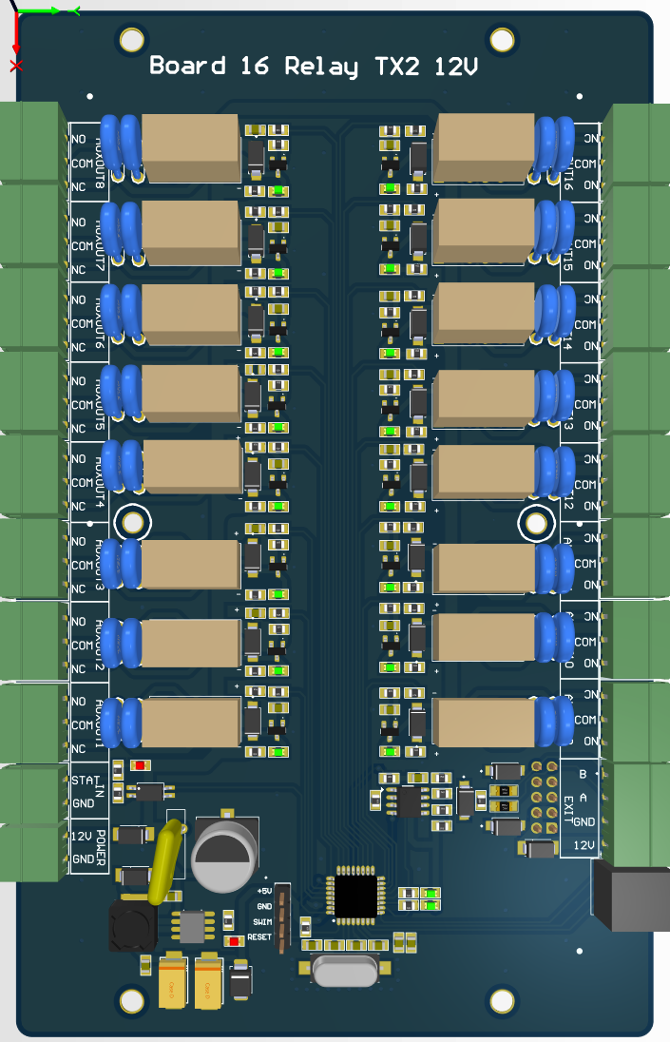This screenshot has height=1042, width=670.
Task: Select the black connector on right board edge
Action: click(631, 896)
